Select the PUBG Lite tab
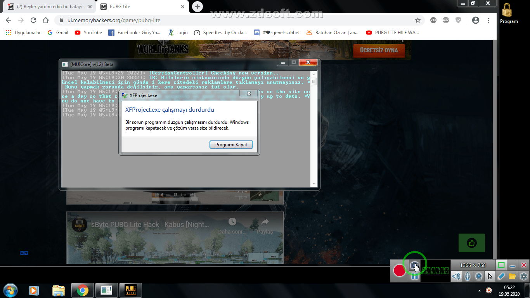This screenshot has width=530, height=298. pos(142,7)
